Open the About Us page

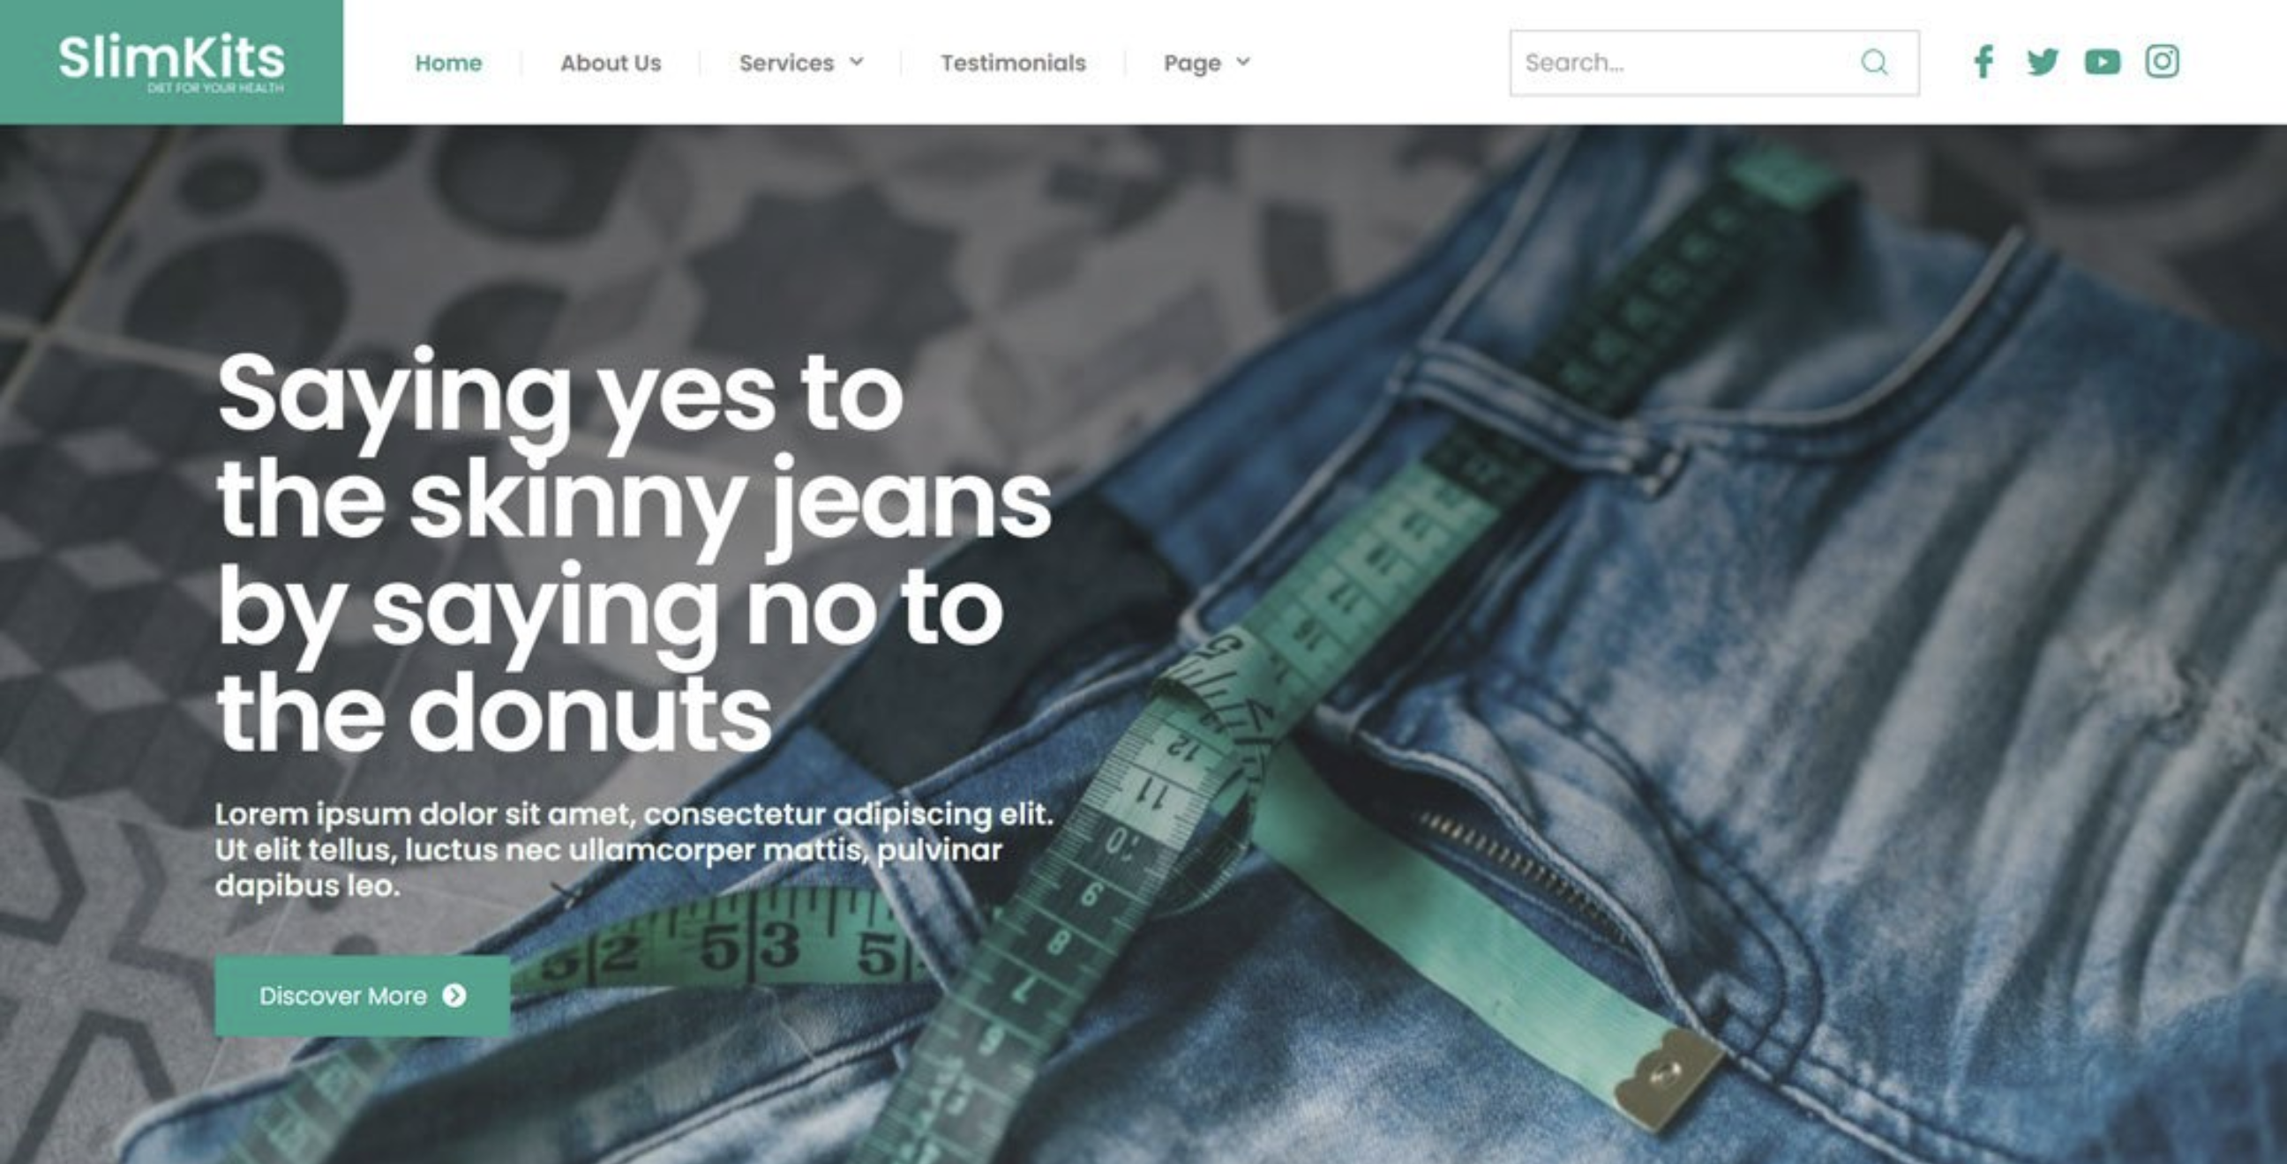pyautogui.click(x=611, y=63)
